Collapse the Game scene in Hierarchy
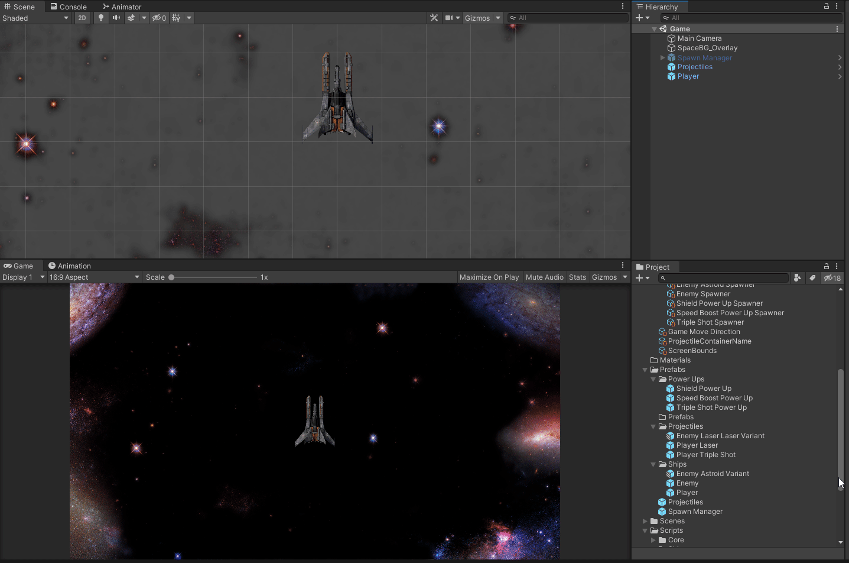The height and width of the screenshot is (563, 849). click(654, 29)
